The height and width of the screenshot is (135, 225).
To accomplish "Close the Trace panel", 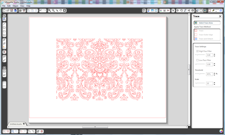I will coord(220,16).
